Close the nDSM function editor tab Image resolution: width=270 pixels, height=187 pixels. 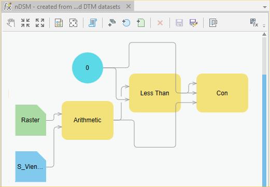tap(129, 7)
